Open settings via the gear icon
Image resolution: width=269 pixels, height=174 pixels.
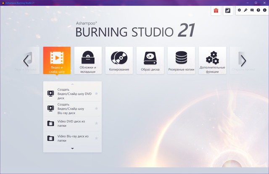[239, 10]
